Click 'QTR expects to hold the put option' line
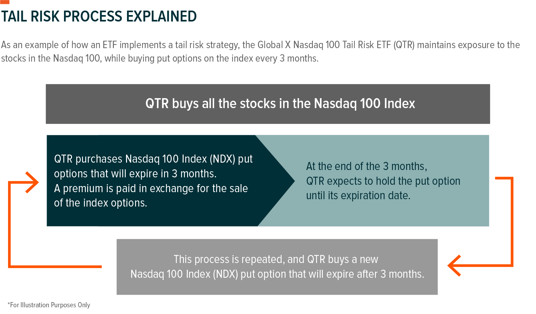 click(x=383, y=181)
